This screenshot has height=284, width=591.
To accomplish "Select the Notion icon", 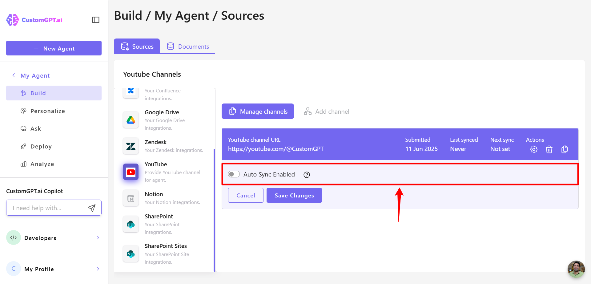I will (131, 198).
